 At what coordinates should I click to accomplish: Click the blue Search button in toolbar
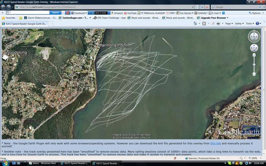[55, 13]
